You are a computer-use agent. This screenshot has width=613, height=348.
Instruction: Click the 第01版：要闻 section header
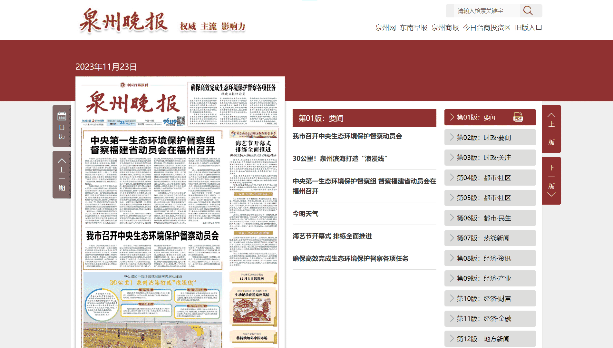[x=364, y=118]
